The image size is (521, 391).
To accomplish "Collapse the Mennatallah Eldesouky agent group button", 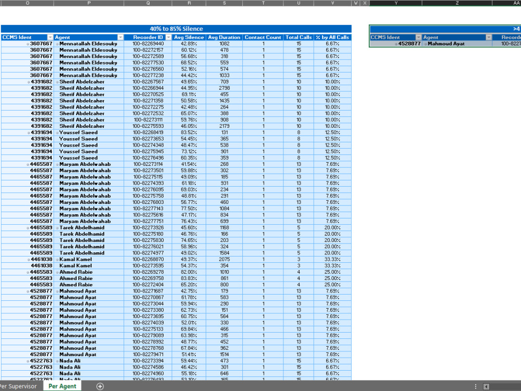I will [57, 44].
